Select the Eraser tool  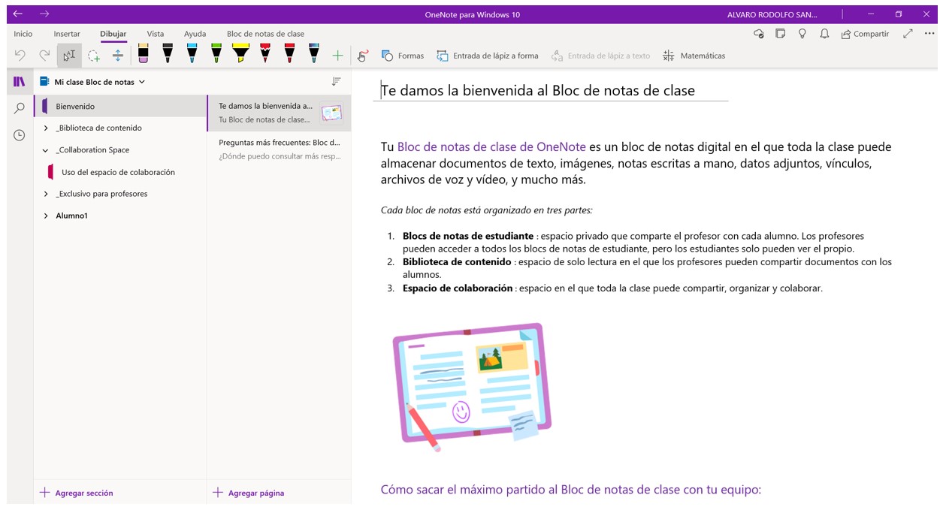coord(144,55)
